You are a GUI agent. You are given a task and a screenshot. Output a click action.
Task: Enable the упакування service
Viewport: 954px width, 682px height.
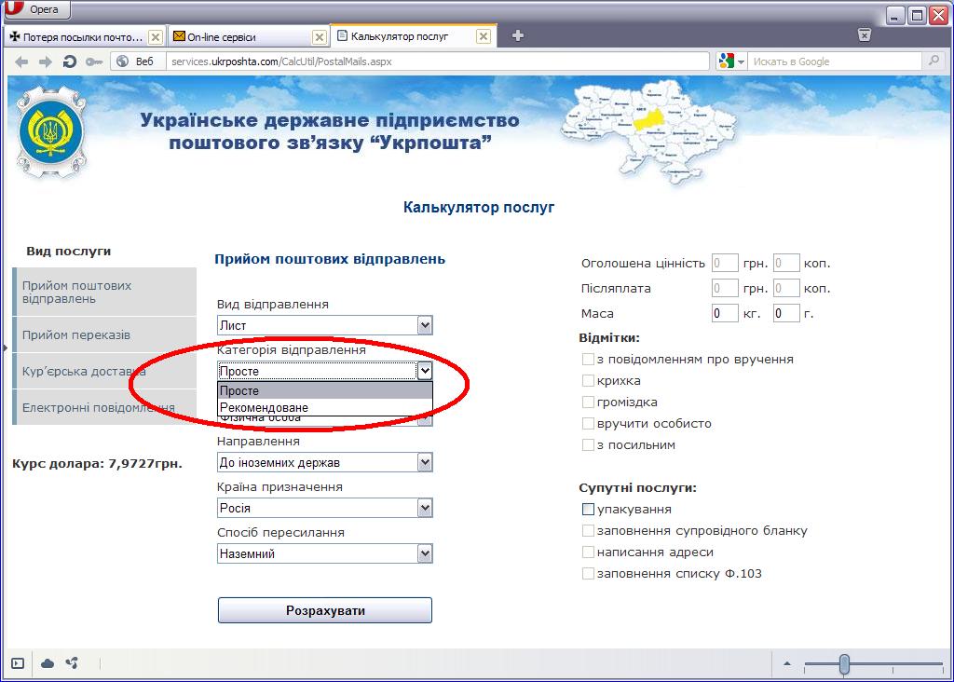tap(588, 510)
